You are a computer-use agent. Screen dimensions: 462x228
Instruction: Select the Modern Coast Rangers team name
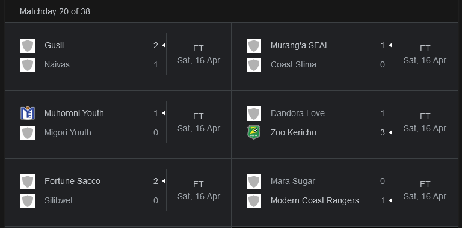[315, 200]
